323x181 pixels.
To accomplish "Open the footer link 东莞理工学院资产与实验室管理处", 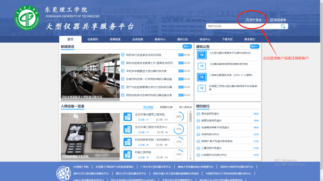I will [x=115, y=167].
